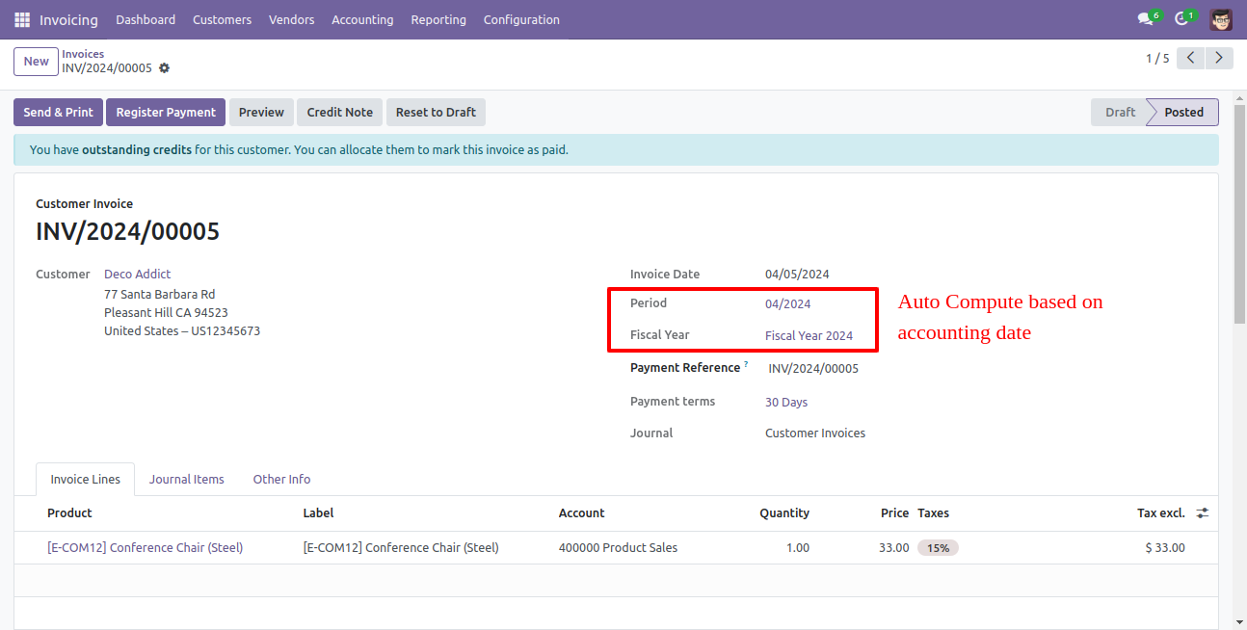Click the Invoicing app title

click(68, 19)
